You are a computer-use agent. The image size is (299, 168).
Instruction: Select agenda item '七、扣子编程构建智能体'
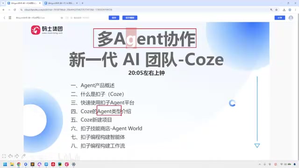pos(98,137)
